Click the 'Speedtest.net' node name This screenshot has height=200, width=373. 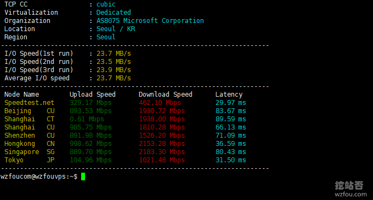pyautogui.click(x=29, y=103)
